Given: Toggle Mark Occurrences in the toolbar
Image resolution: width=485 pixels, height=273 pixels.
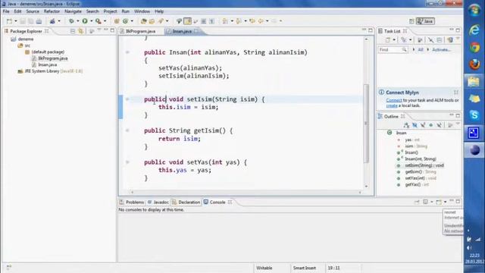Looking at the screenshot, I should click(187, 21).
